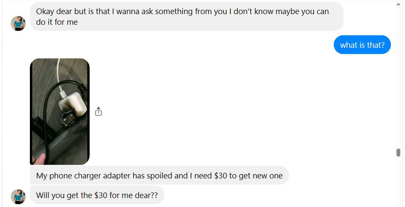
Task: Click the 'Okay dear but is that' message bubble
Action: [x=186, y=17]
